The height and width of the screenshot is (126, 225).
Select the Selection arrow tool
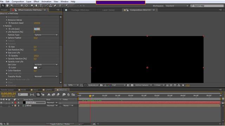[x=3, y=6]
